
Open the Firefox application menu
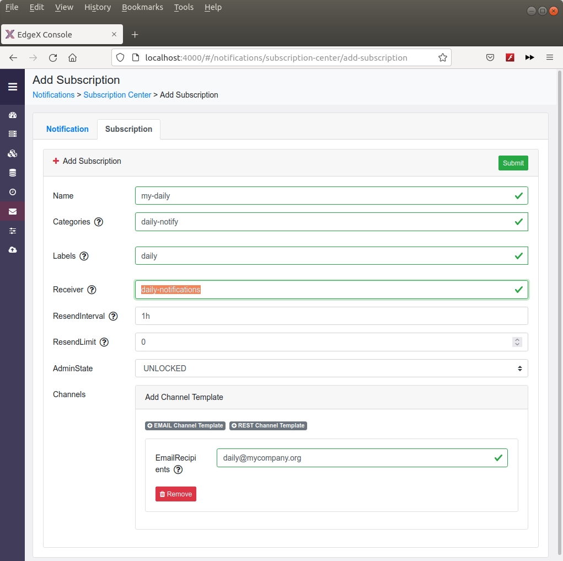point(550,57)
